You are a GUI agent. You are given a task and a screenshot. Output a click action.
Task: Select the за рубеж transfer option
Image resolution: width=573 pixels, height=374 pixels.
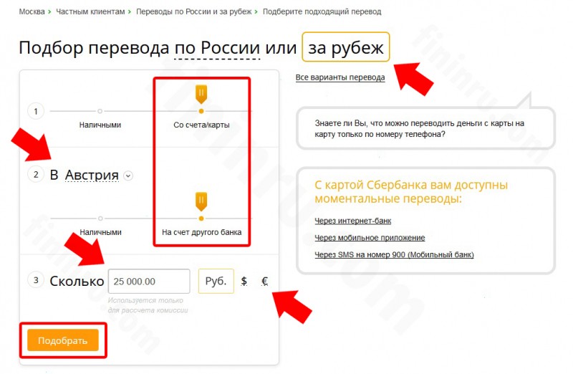tap(346, 47)
